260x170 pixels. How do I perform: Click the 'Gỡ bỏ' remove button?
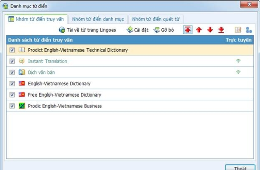coord(164,30)
